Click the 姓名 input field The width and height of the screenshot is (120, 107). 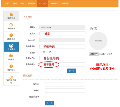62,34
